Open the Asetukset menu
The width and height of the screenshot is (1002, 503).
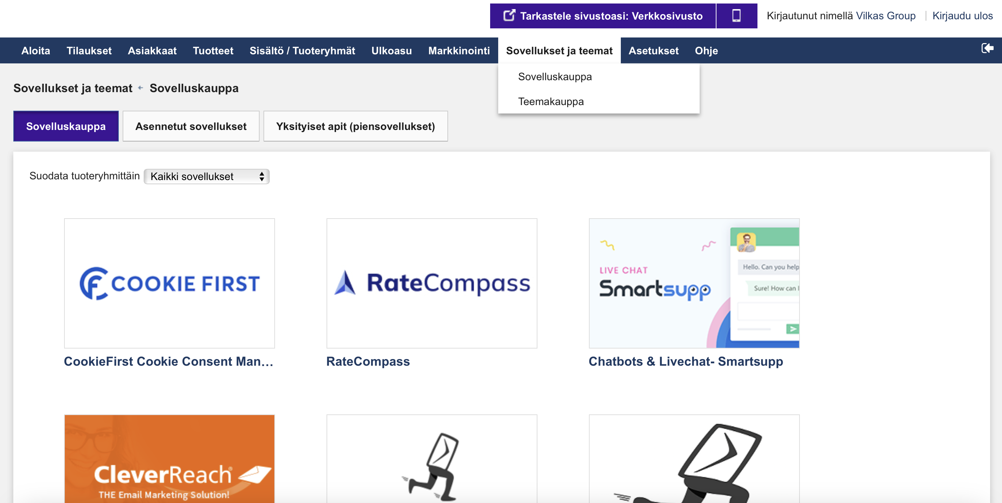(653, 50)
